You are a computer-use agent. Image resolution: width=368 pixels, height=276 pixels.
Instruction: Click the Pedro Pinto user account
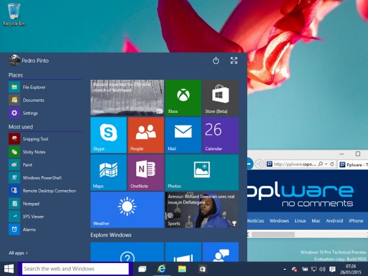tap(29, 61)
